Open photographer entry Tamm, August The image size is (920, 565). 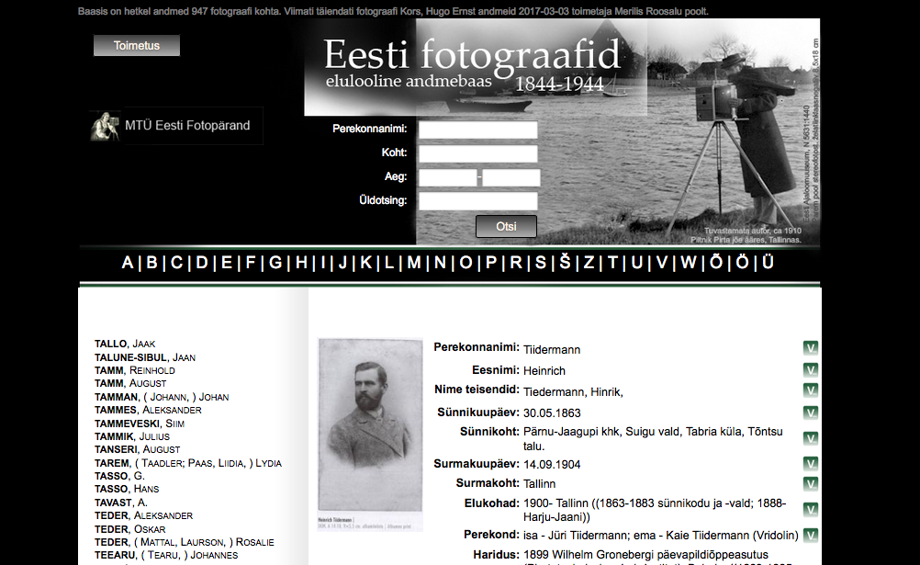pos(130,383)
